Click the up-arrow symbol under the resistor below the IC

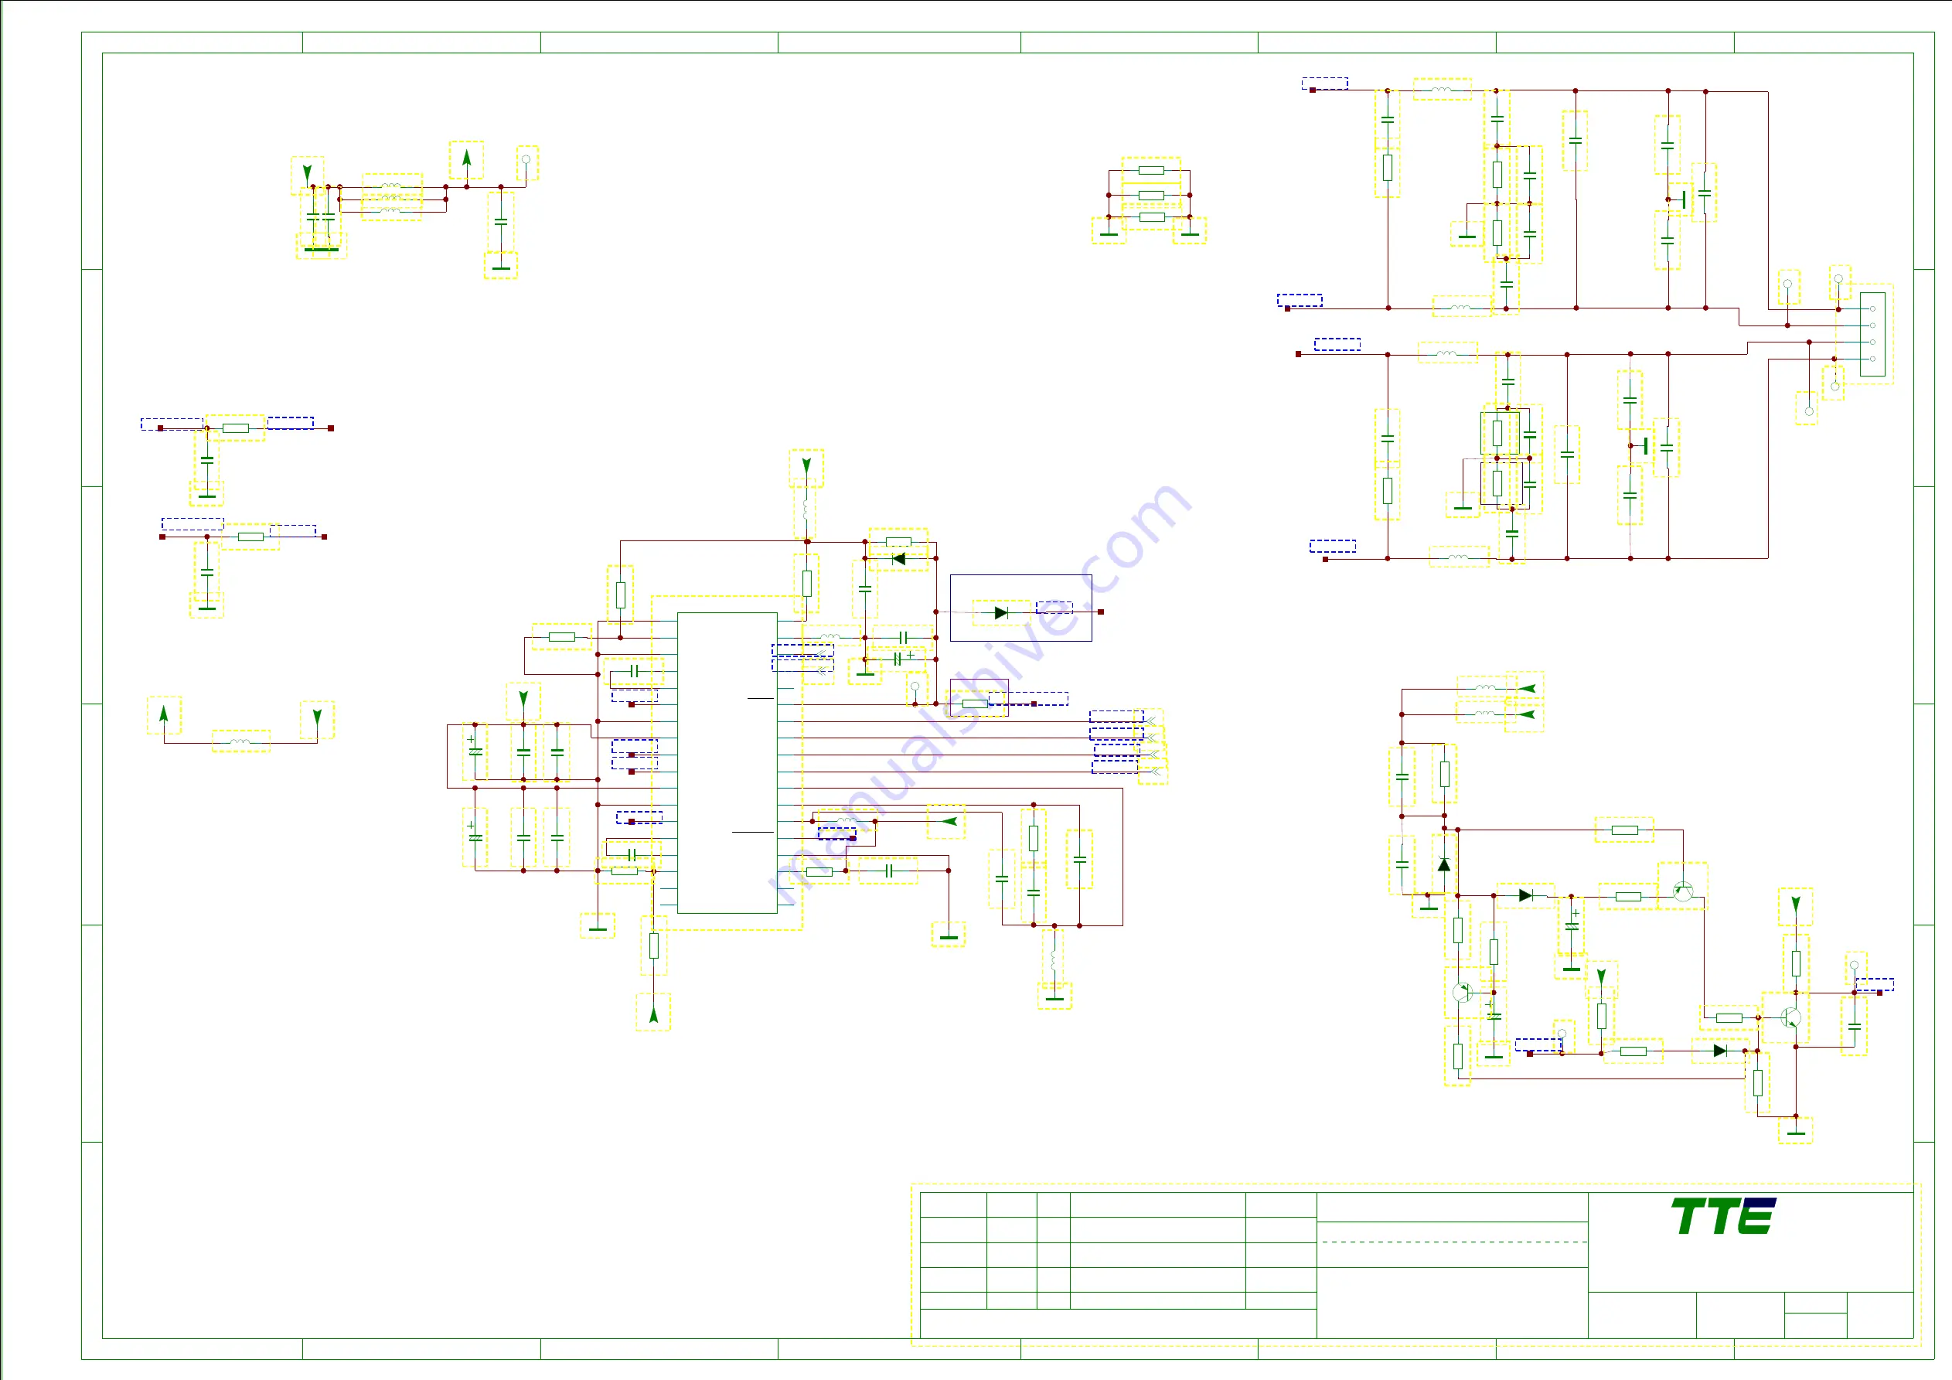coord(653,1014)
